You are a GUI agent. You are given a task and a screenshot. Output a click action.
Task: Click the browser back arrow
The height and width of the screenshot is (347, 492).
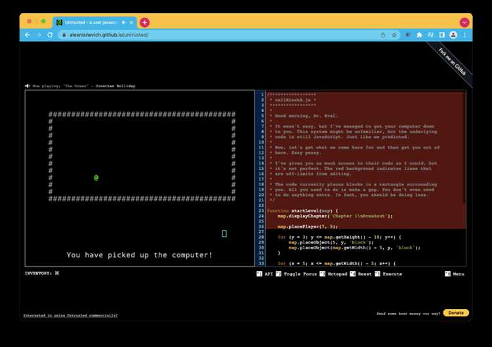tap(28, 35)
